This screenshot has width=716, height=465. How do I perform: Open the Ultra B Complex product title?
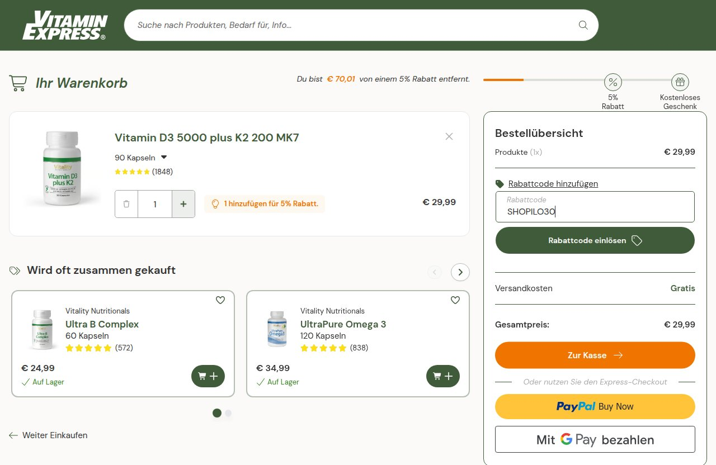pos(102,324)
